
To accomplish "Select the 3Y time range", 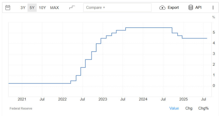I will click(x=23, y=7).
